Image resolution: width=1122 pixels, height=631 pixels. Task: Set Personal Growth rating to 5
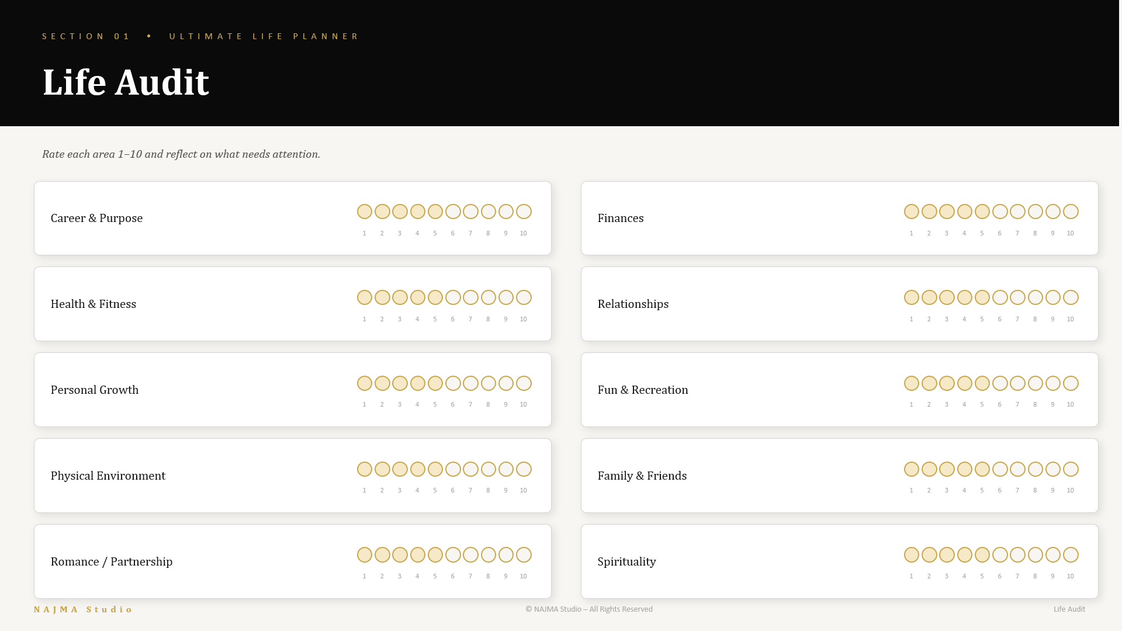(x=435, y=383)
